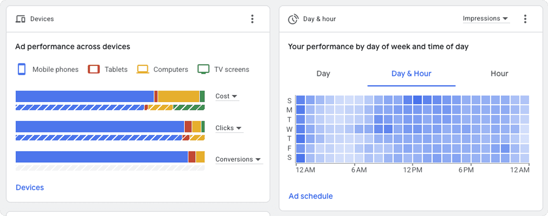Click the Tablets legend icon
The image size is (548, 216).
pyautogui.click(x=94, y=69)
